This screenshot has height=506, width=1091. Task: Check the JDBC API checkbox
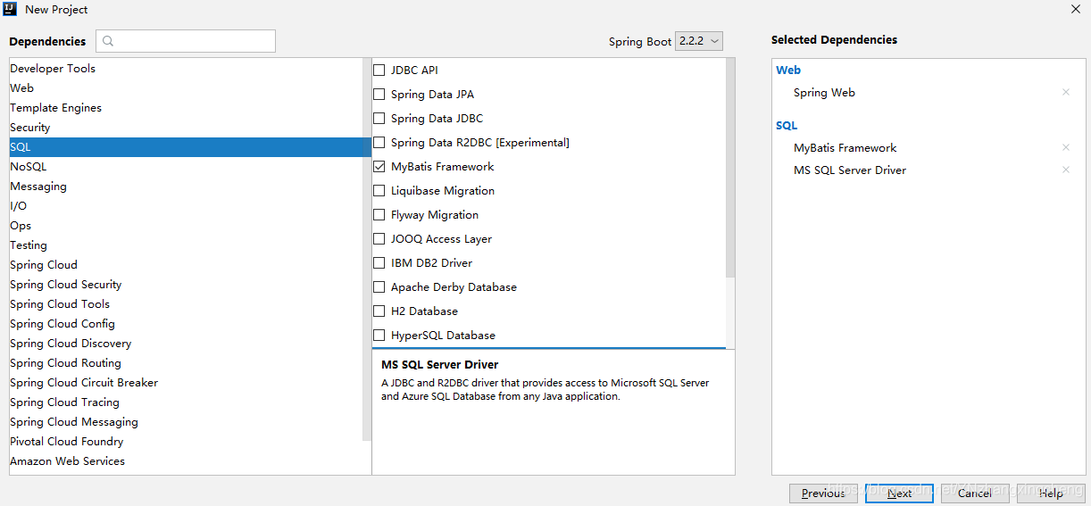coord(379,70)
